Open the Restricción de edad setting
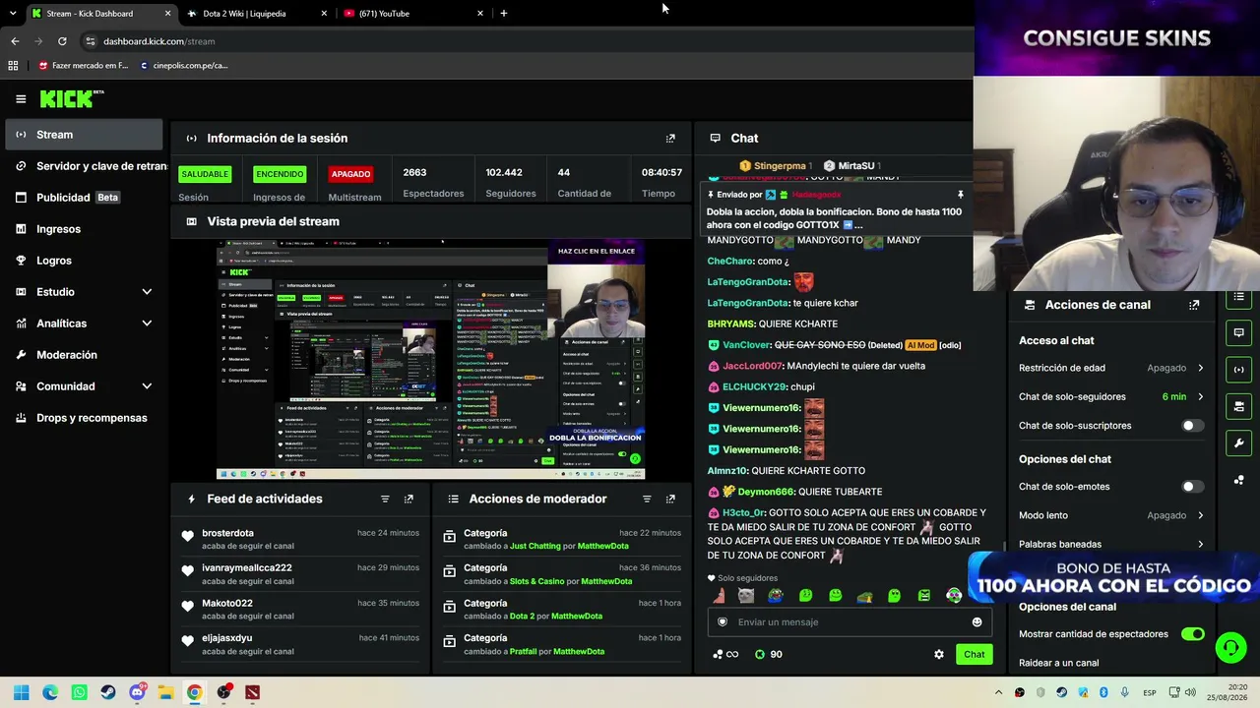This screenshot has height=708, width=1260. click(x=1111, y=368)
